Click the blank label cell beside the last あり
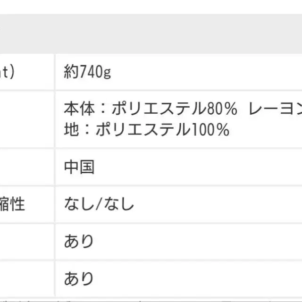302x302 pixels. tap(26, 278)
